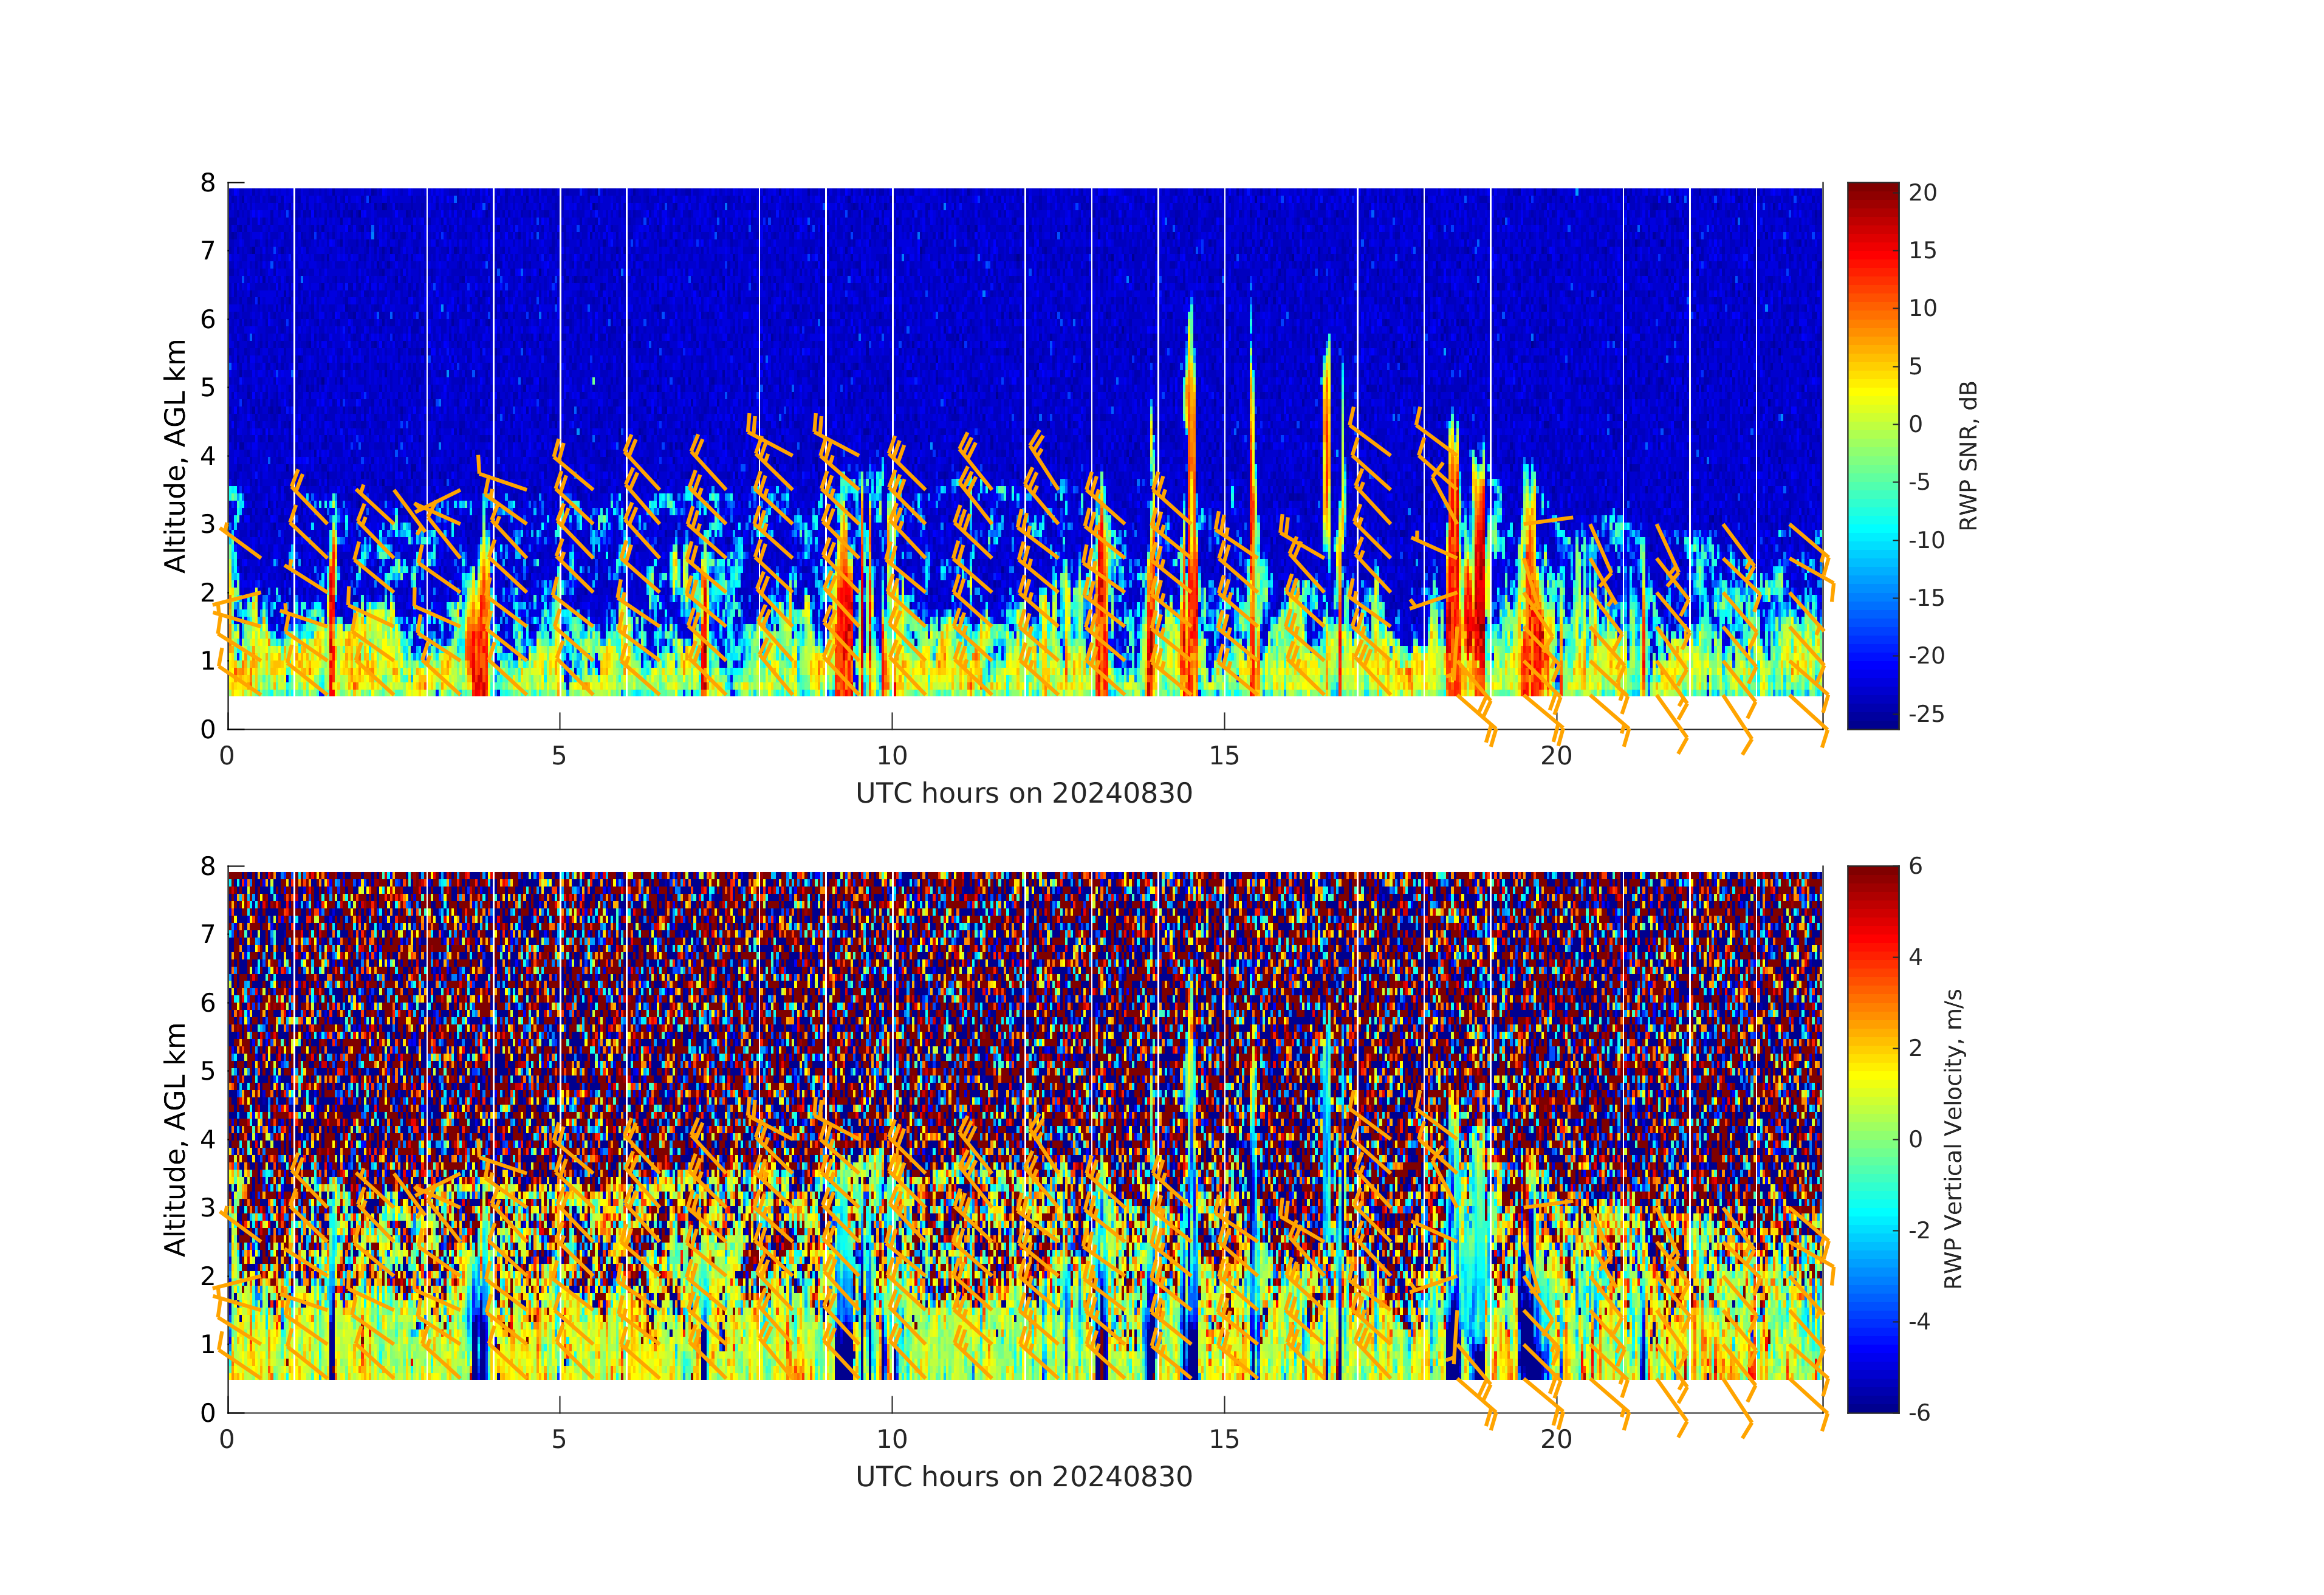Click the x-axis tick 10 in the top plot
2324x1595 pixels.
892,756
